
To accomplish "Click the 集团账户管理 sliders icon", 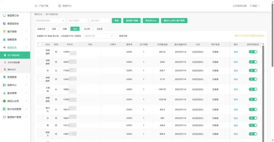I will (4, 117).
